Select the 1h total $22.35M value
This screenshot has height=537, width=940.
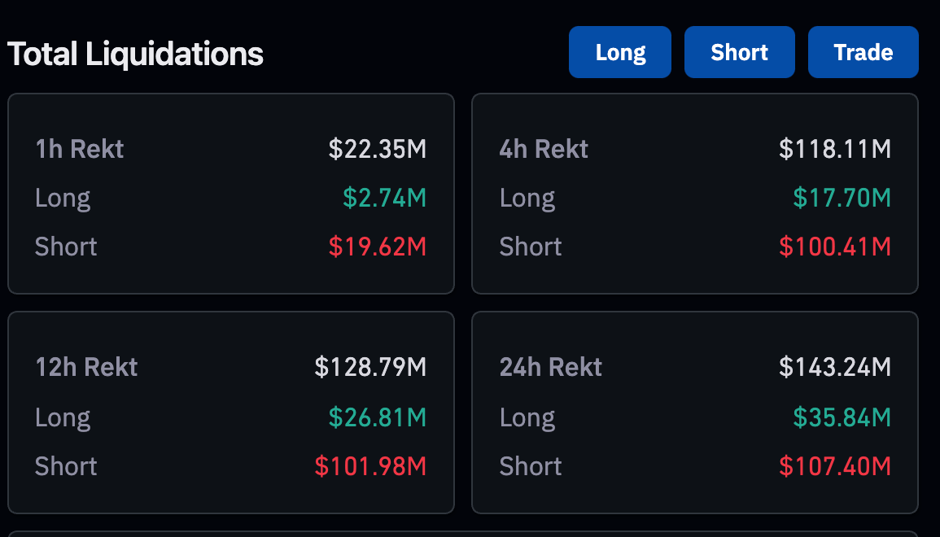[378, 149]
